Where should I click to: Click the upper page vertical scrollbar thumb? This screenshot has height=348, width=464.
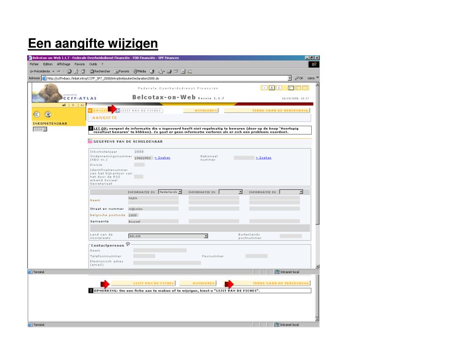(318, 155)
